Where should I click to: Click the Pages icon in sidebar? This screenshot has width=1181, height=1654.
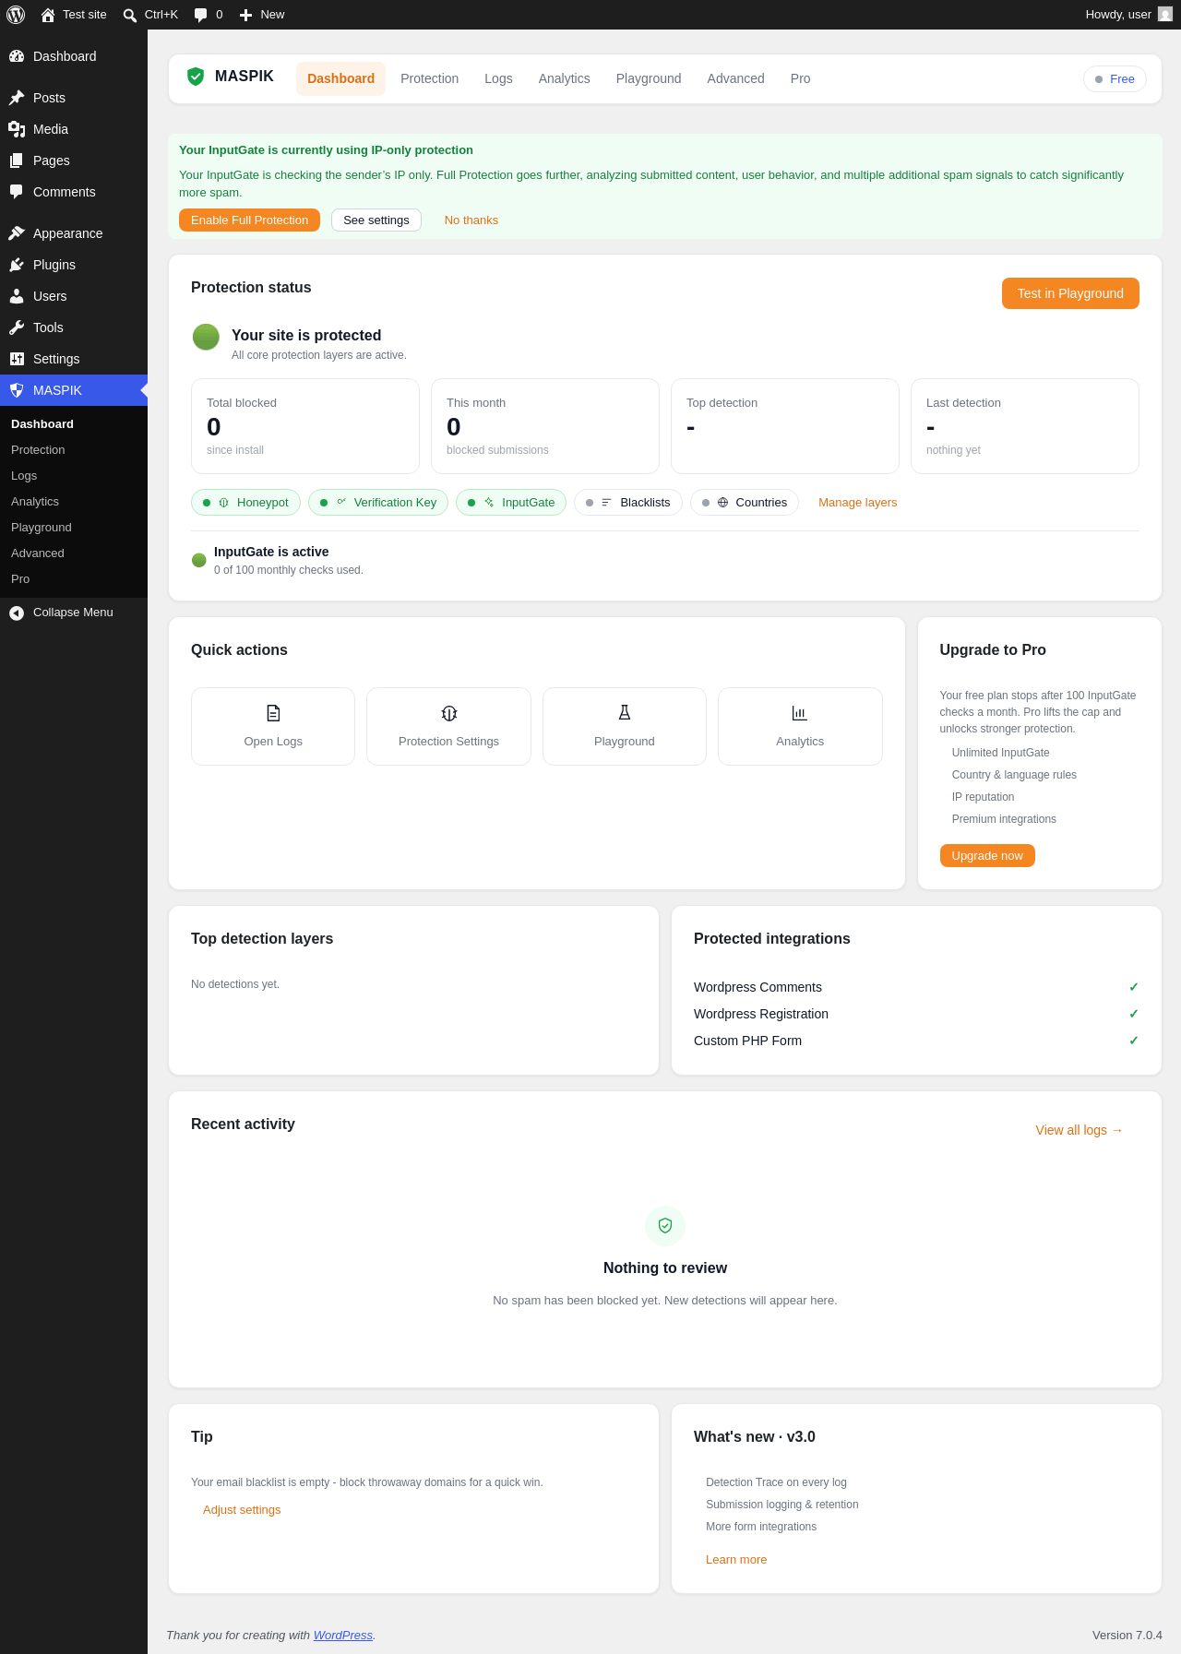click(17, 161)
